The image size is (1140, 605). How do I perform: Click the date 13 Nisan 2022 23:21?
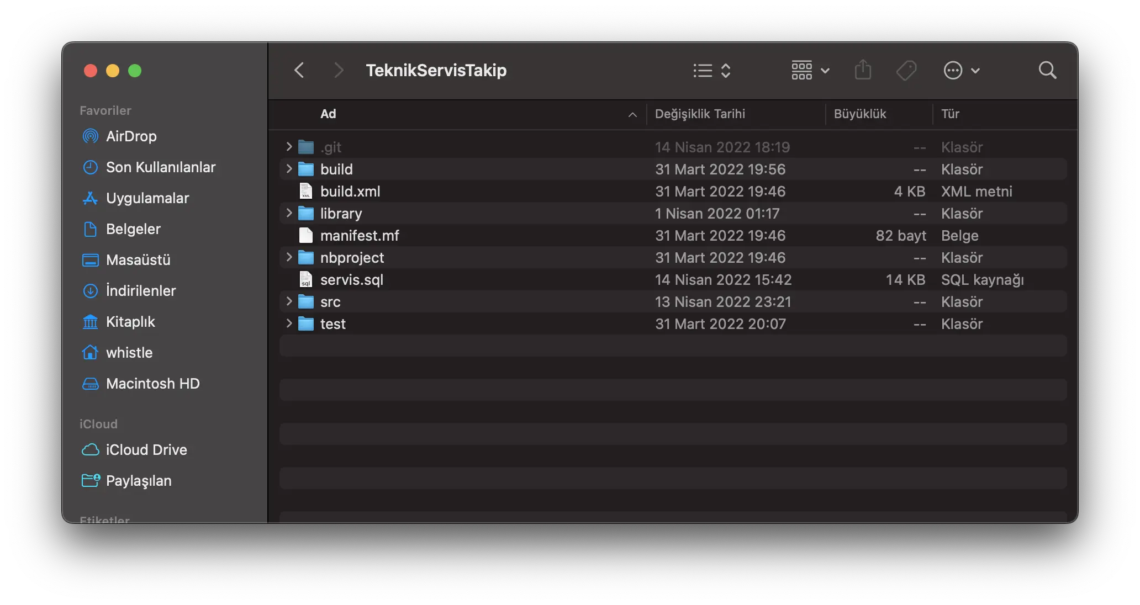pyautogui.click(x=723, y=302)
